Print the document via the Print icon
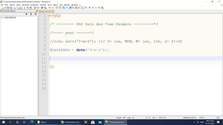223x125 pixels. [21, 8]
